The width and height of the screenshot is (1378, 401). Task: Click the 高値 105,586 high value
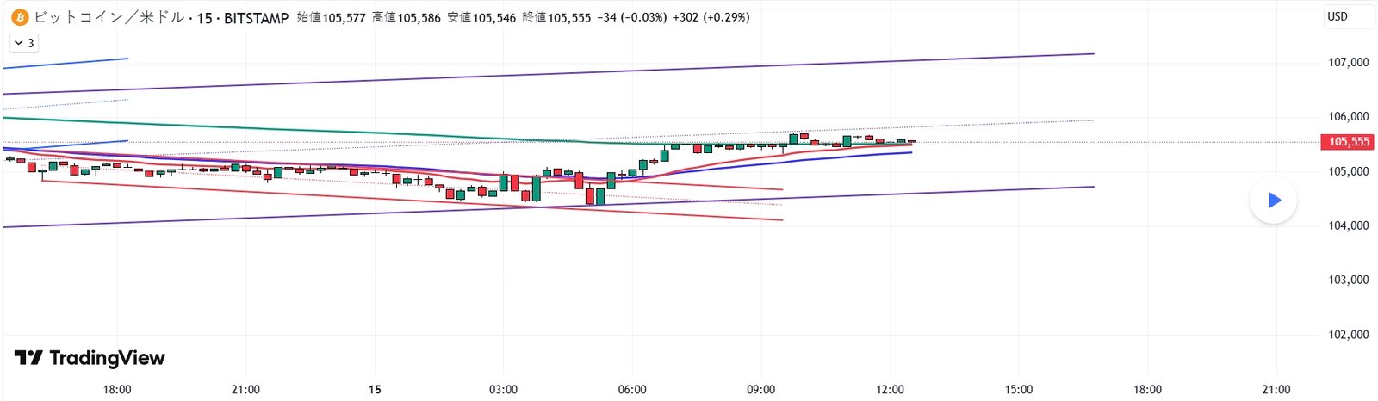(407, 17)
